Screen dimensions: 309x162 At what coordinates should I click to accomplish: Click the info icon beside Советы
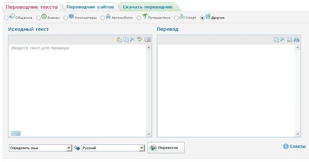[286, 146]
